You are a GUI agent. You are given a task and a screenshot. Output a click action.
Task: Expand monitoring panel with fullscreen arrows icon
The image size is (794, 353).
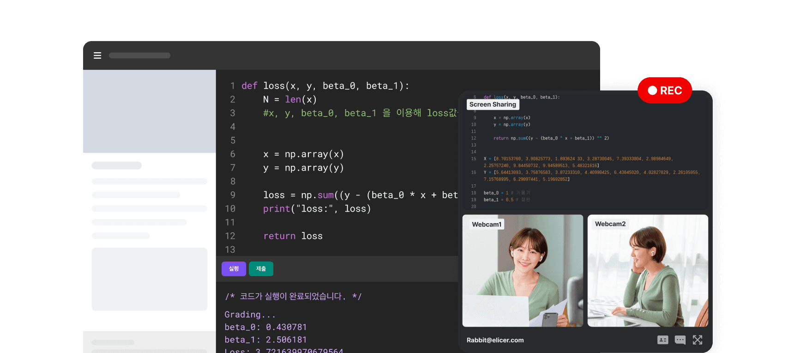point(698,340)
